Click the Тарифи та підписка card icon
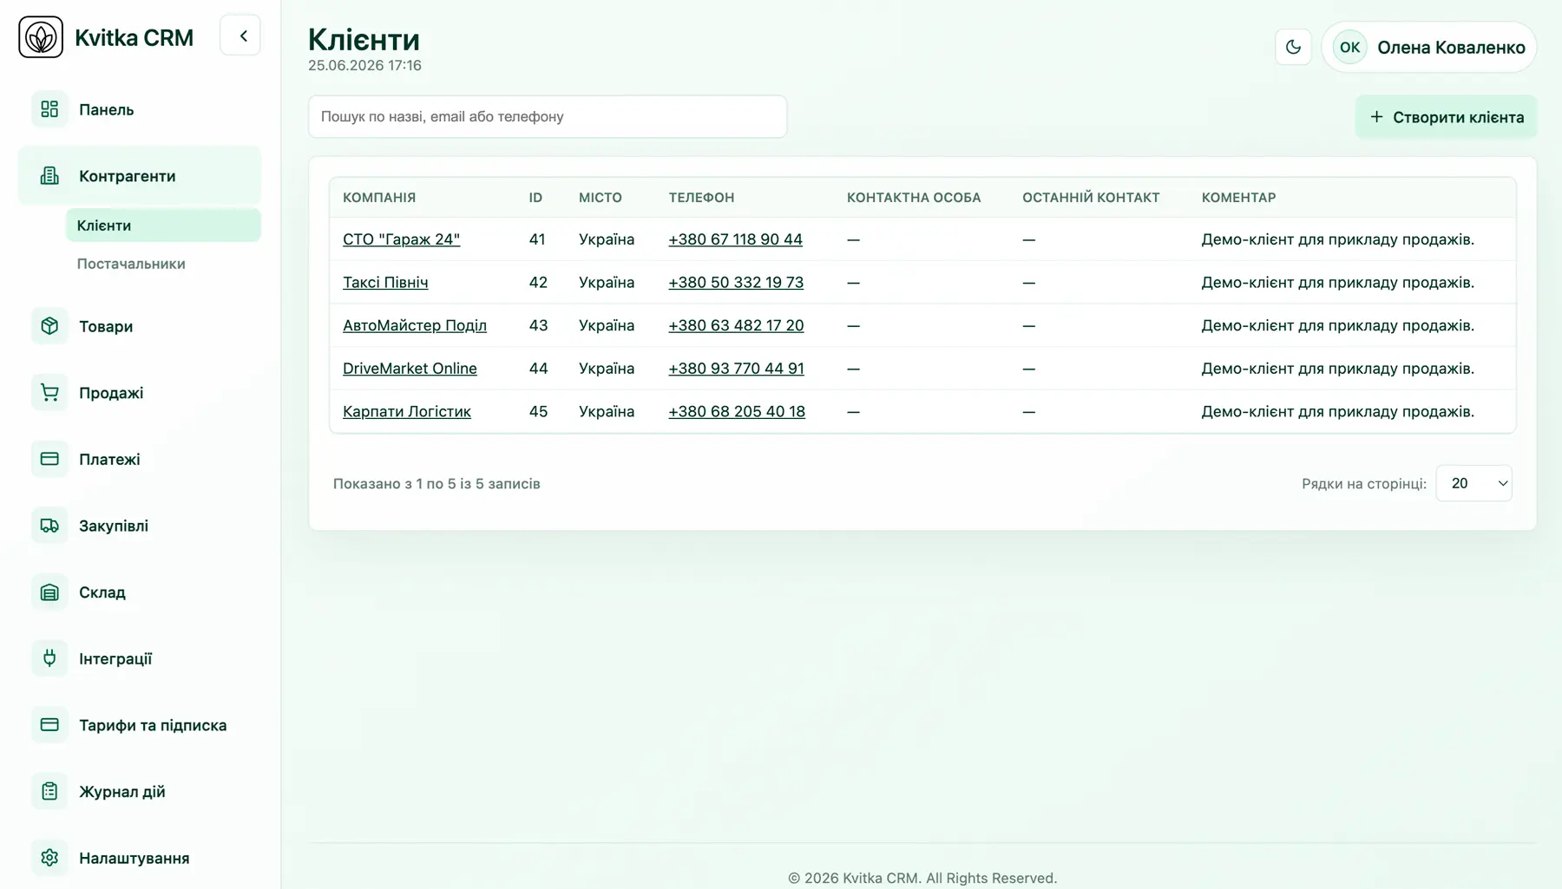 [x=49, y=725]
